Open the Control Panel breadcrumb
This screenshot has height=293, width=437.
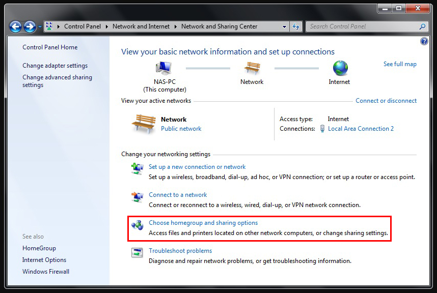pos(83,26)
